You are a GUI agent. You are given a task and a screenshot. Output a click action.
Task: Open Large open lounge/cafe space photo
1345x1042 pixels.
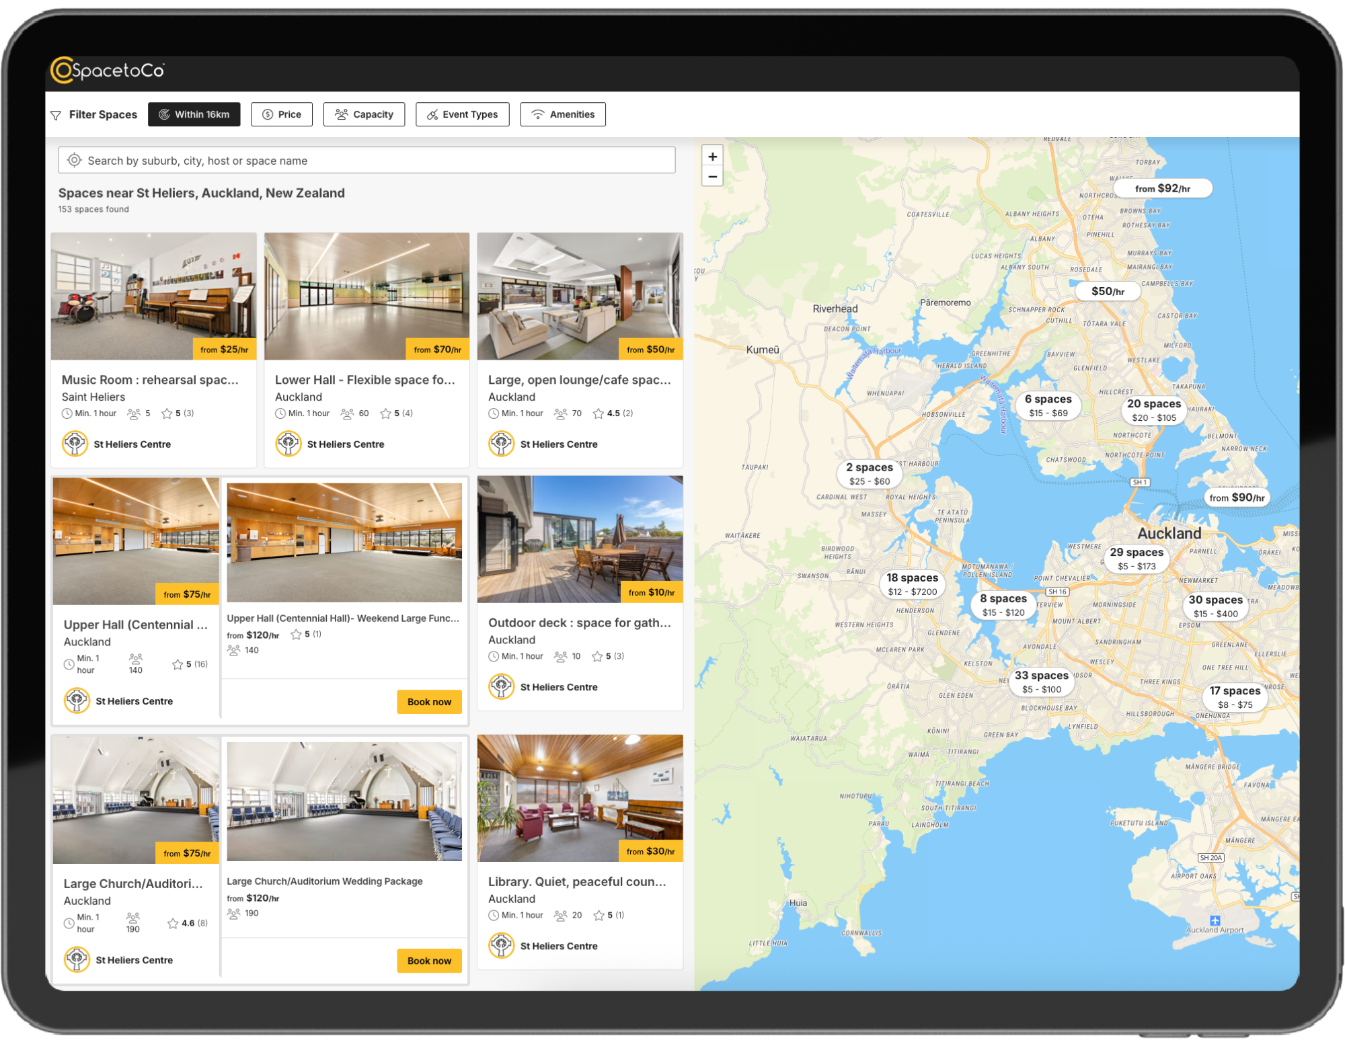[580, 296]
